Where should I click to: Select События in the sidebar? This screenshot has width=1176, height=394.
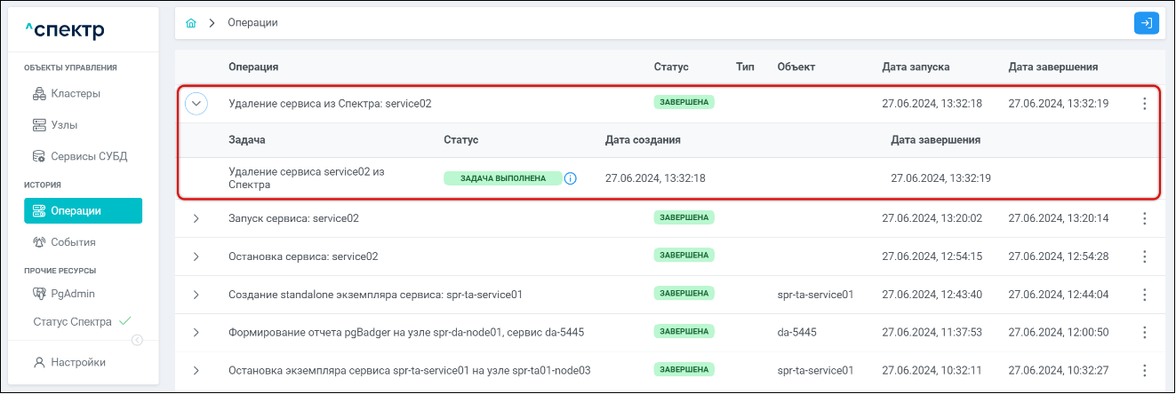coord(73,241)
